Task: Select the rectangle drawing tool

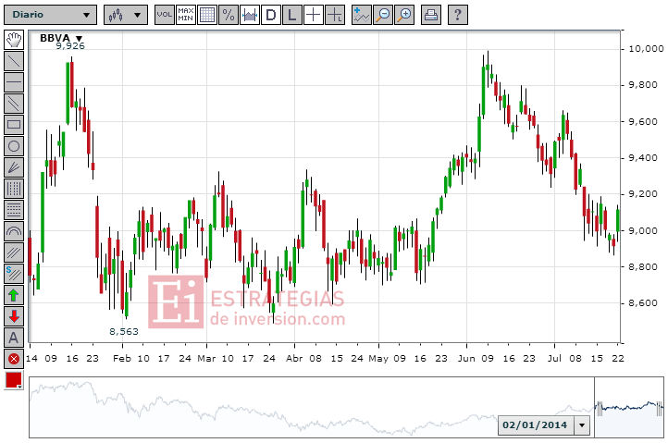Action: tap(14, 124)
